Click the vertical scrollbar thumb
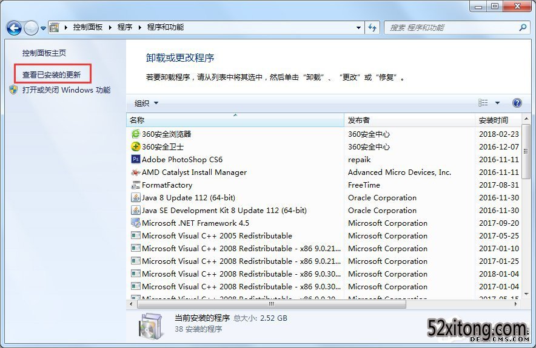Image resolution: width=536 pixels, height=348 pixels. (x=526, y=151)
